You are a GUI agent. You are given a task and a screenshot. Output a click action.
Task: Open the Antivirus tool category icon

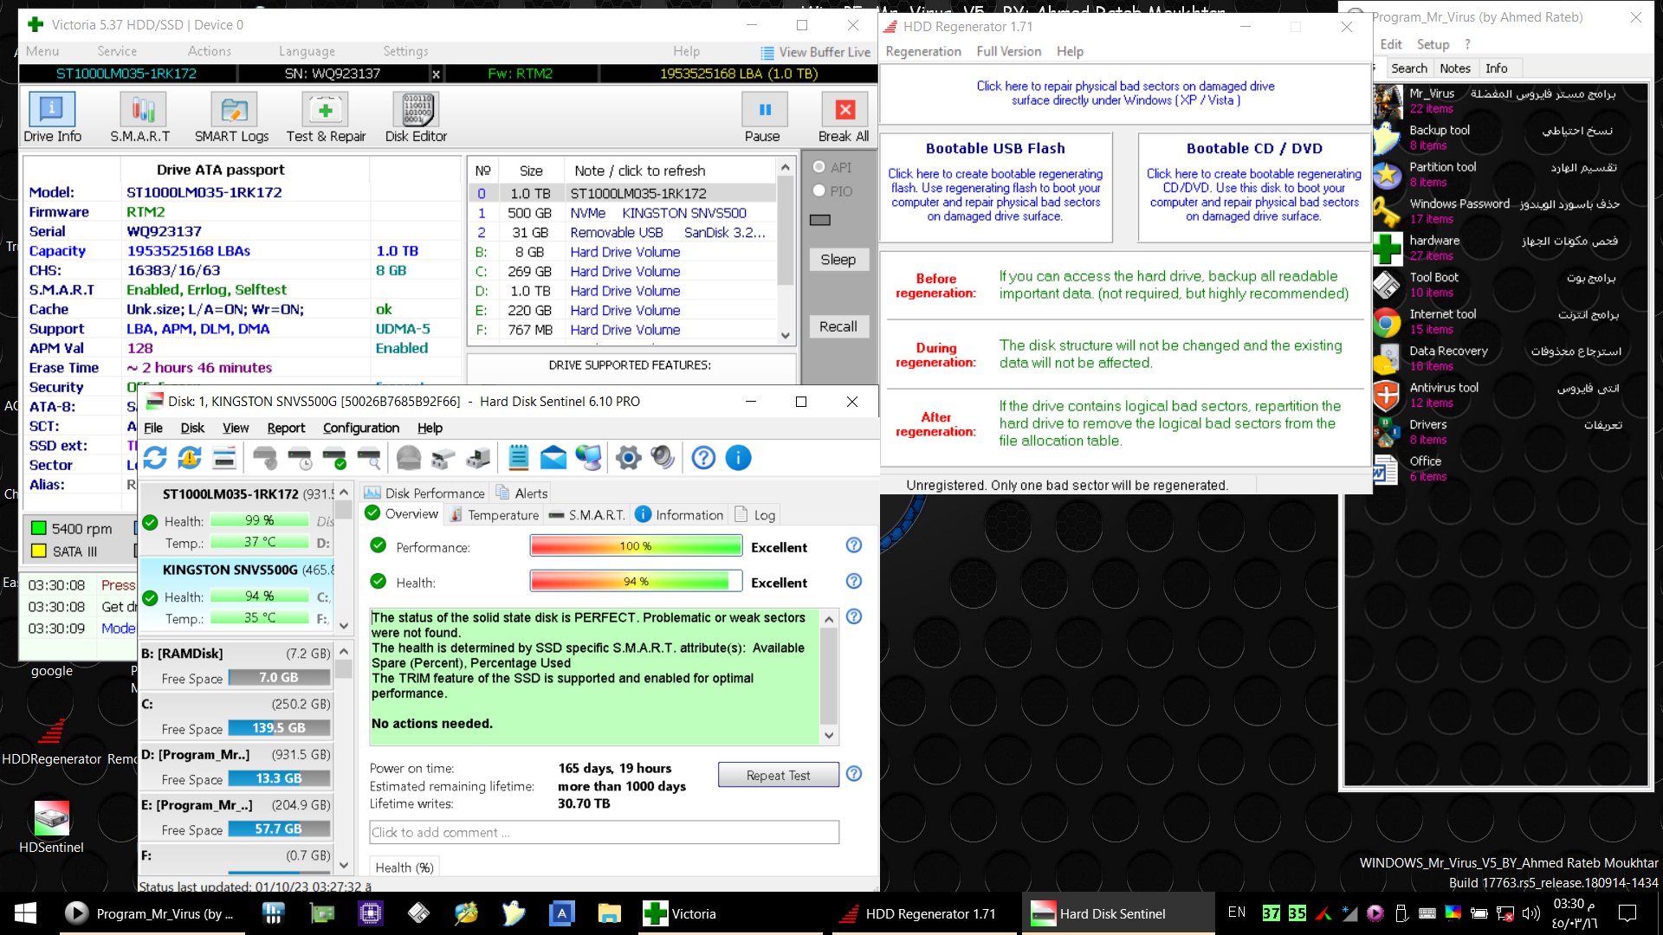[1387, 396]
